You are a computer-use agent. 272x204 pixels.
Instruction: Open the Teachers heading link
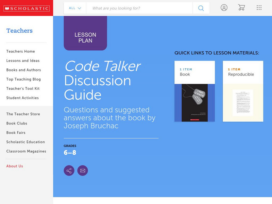click(x=19, y=31)
